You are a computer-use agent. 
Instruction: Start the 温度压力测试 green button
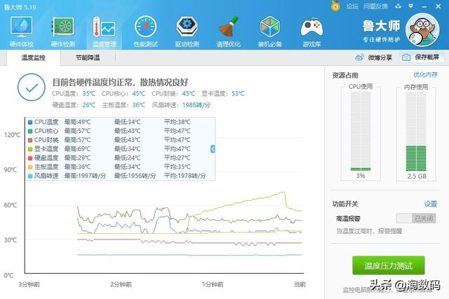(388, 265)
